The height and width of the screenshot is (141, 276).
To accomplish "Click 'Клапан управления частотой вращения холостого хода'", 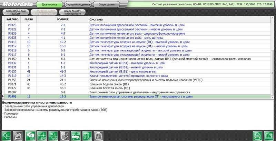I will point(128,75).
